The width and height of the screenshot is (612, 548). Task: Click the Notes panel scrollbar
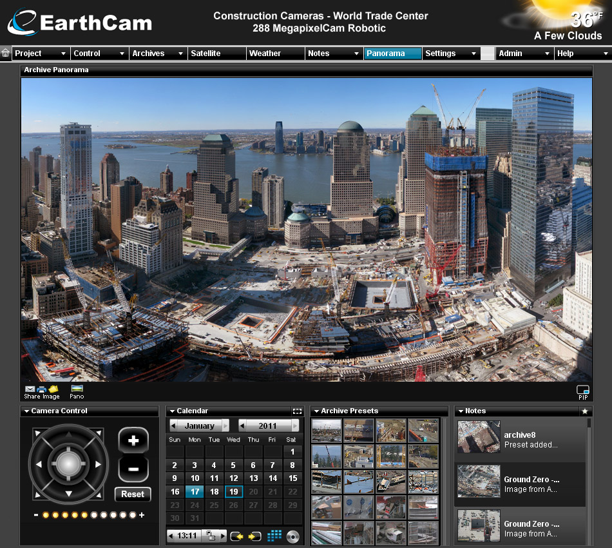coord(589,481)
